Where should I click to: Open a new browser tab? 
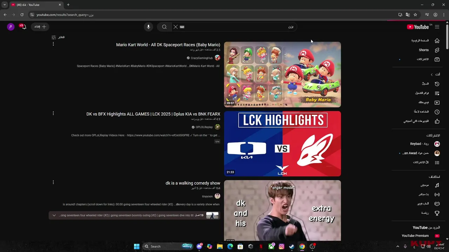click(x=68, y=5)
